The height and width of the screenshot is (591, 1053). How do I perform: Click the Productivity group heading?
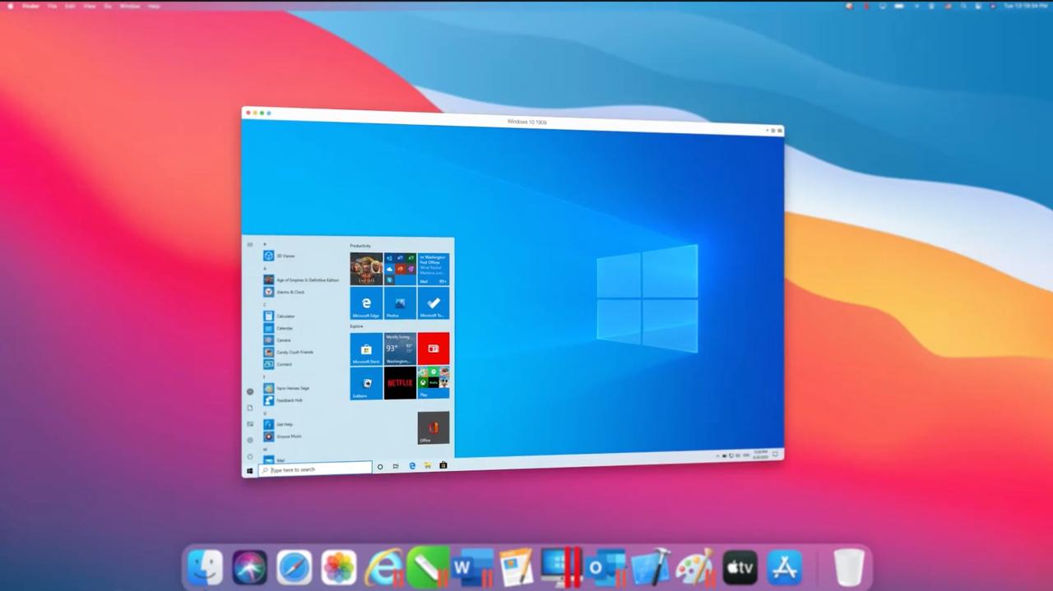pyautogui.click(x=360, y=246)
